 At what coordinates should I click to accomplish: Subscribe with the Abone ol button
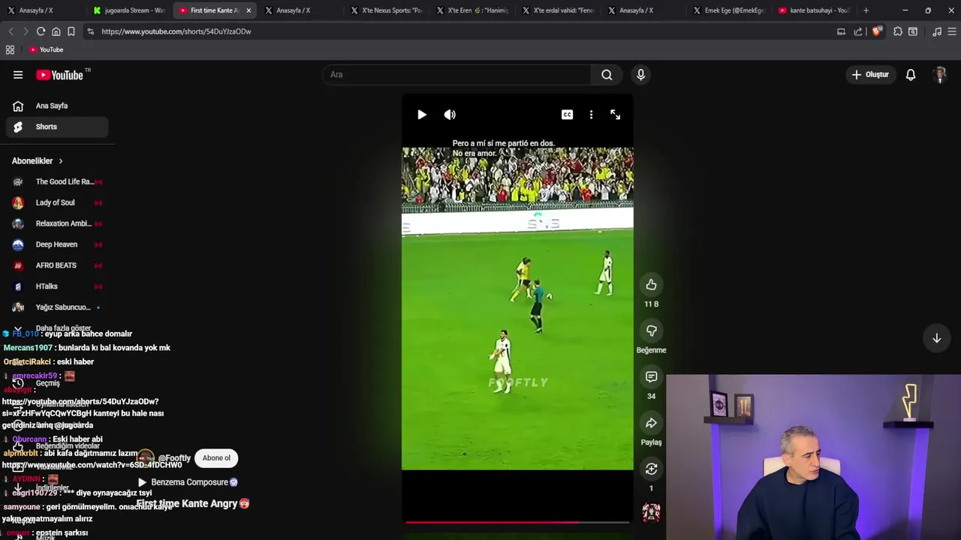pyautogui.click(x=216, y=458)
